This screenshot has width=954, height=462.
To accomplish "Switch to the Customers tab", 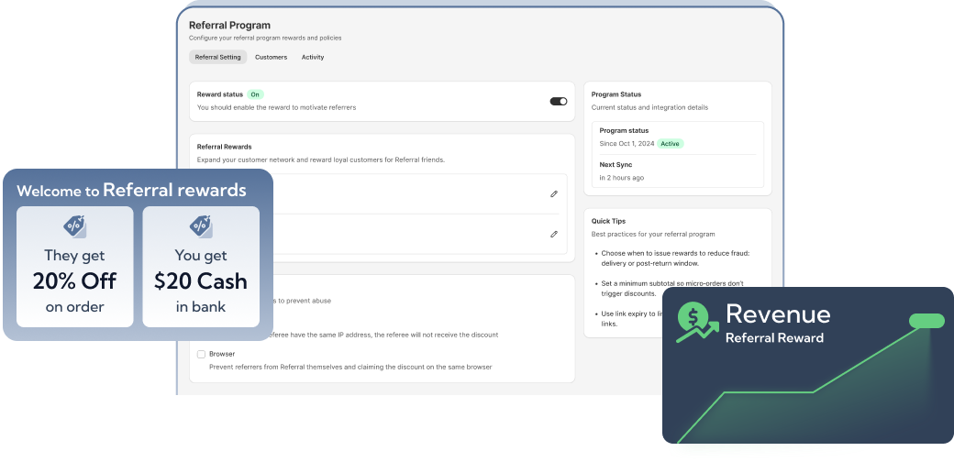I will point(271,57).
